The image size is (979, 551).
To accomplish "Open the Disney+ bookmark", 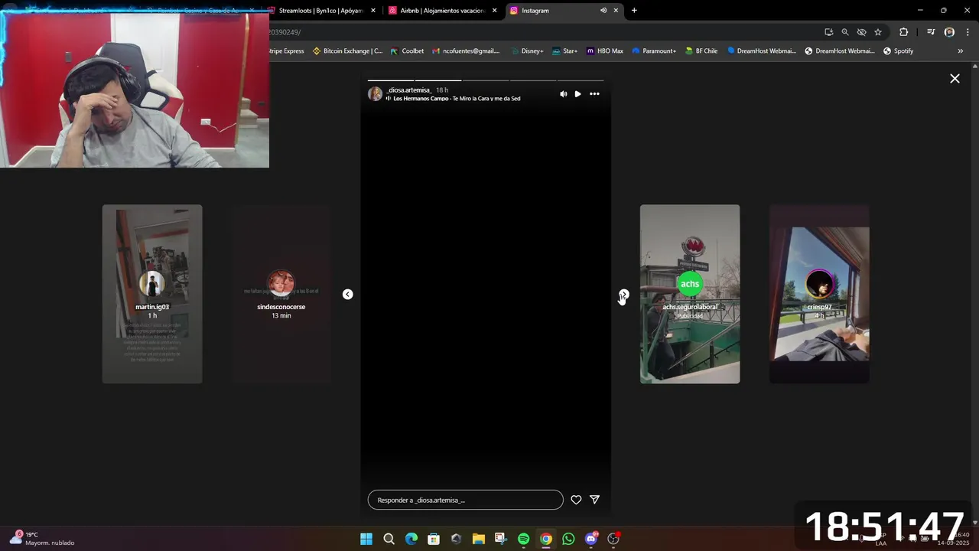I will [526, 51].
